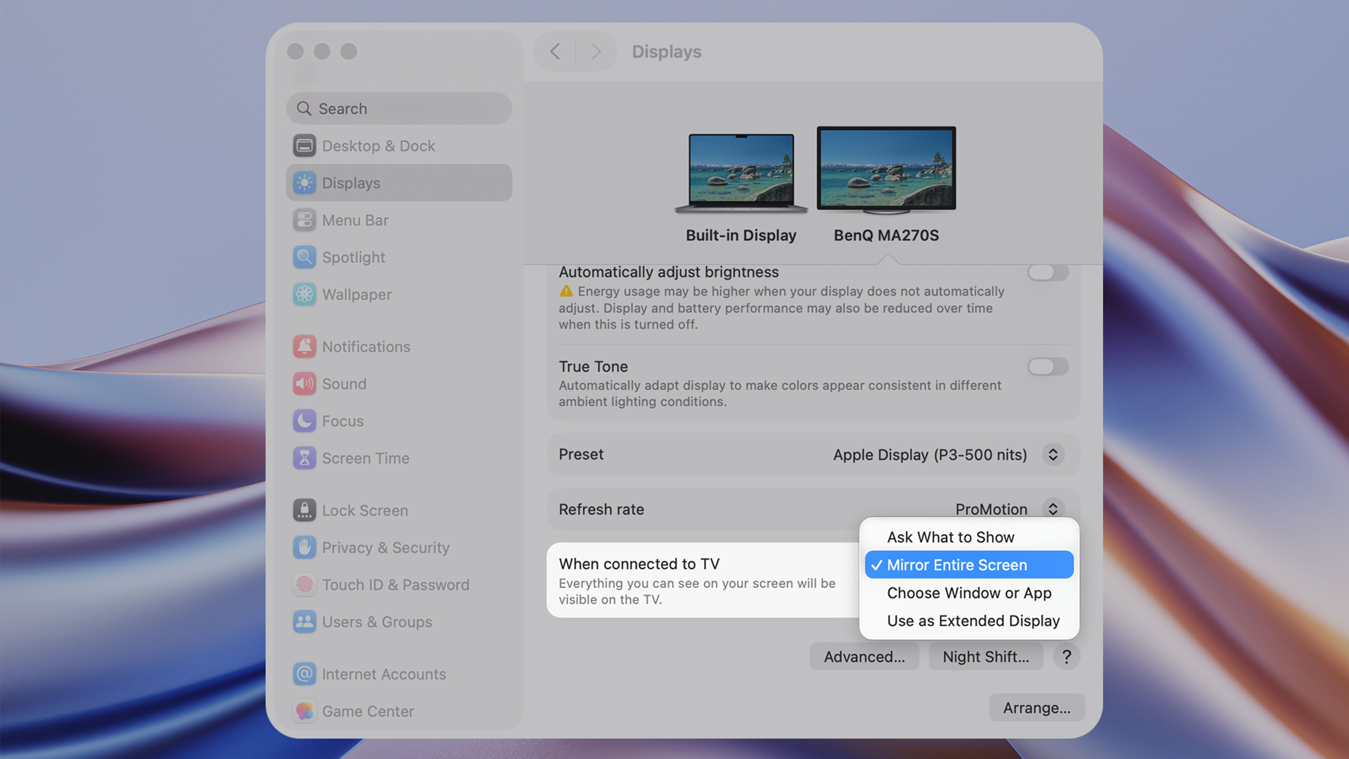Click the Internet Accounts @ icon
This screenshot has width=1349, height=759.
pyautogui.click(x=304, y=674)
